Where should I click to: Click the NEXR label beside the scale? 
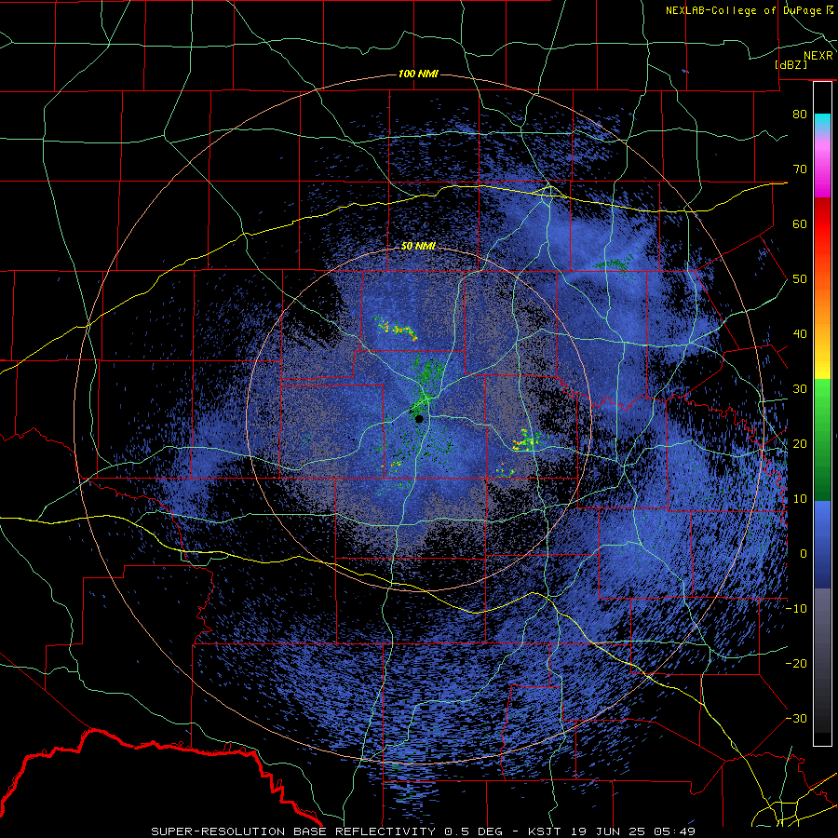coord(818,56)
